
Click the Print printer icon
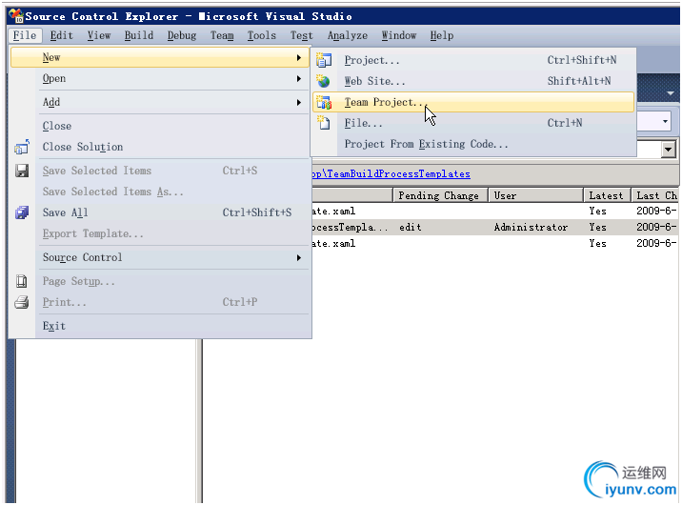tap(22, 302)
